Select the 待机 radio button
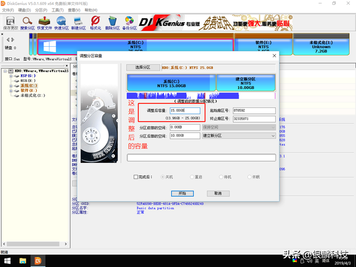The image size is (356, 267). 221,177
